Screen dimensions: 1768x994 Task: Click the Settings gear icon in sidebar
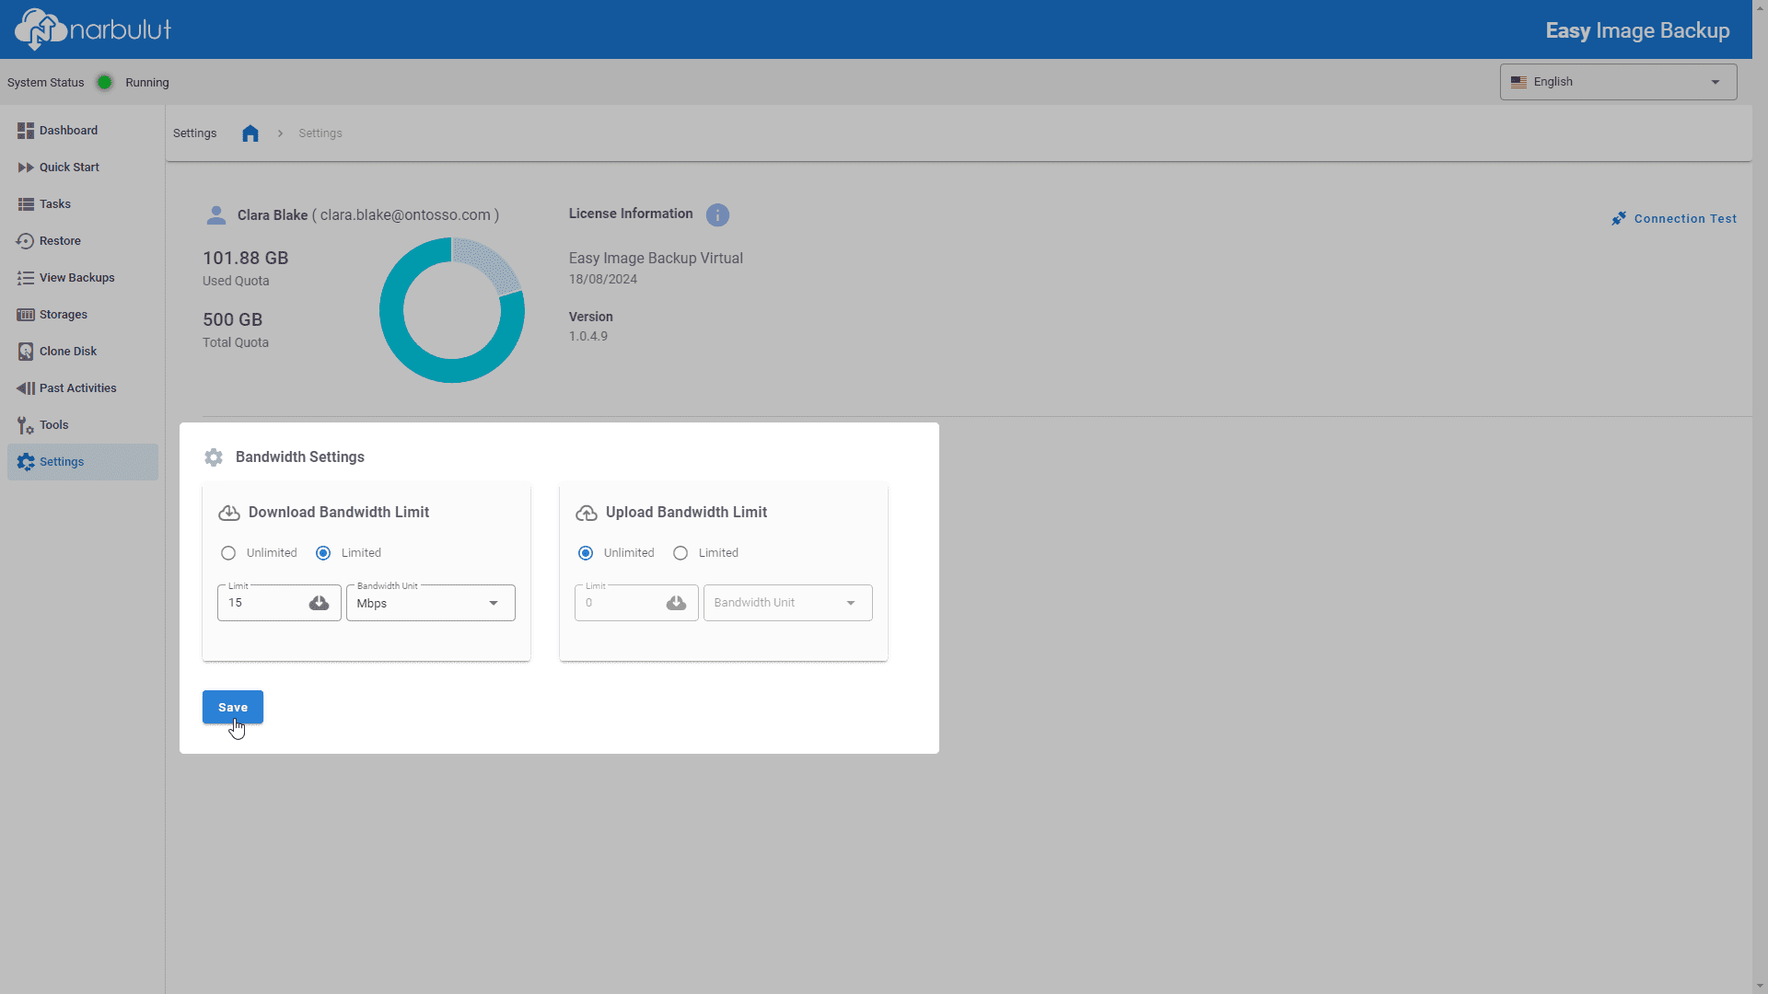(26, 462)
